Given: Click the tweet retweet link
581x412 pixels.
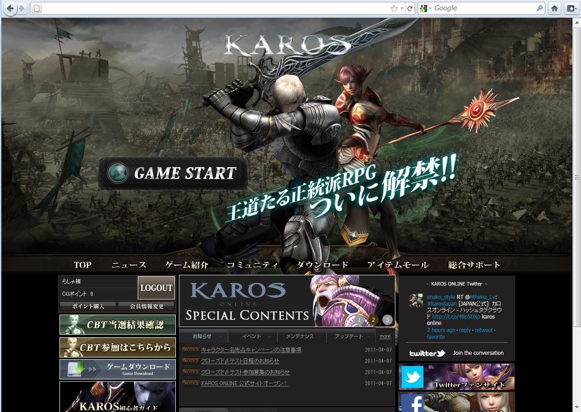Looking at the screenshot, I should tap(483, 330).
